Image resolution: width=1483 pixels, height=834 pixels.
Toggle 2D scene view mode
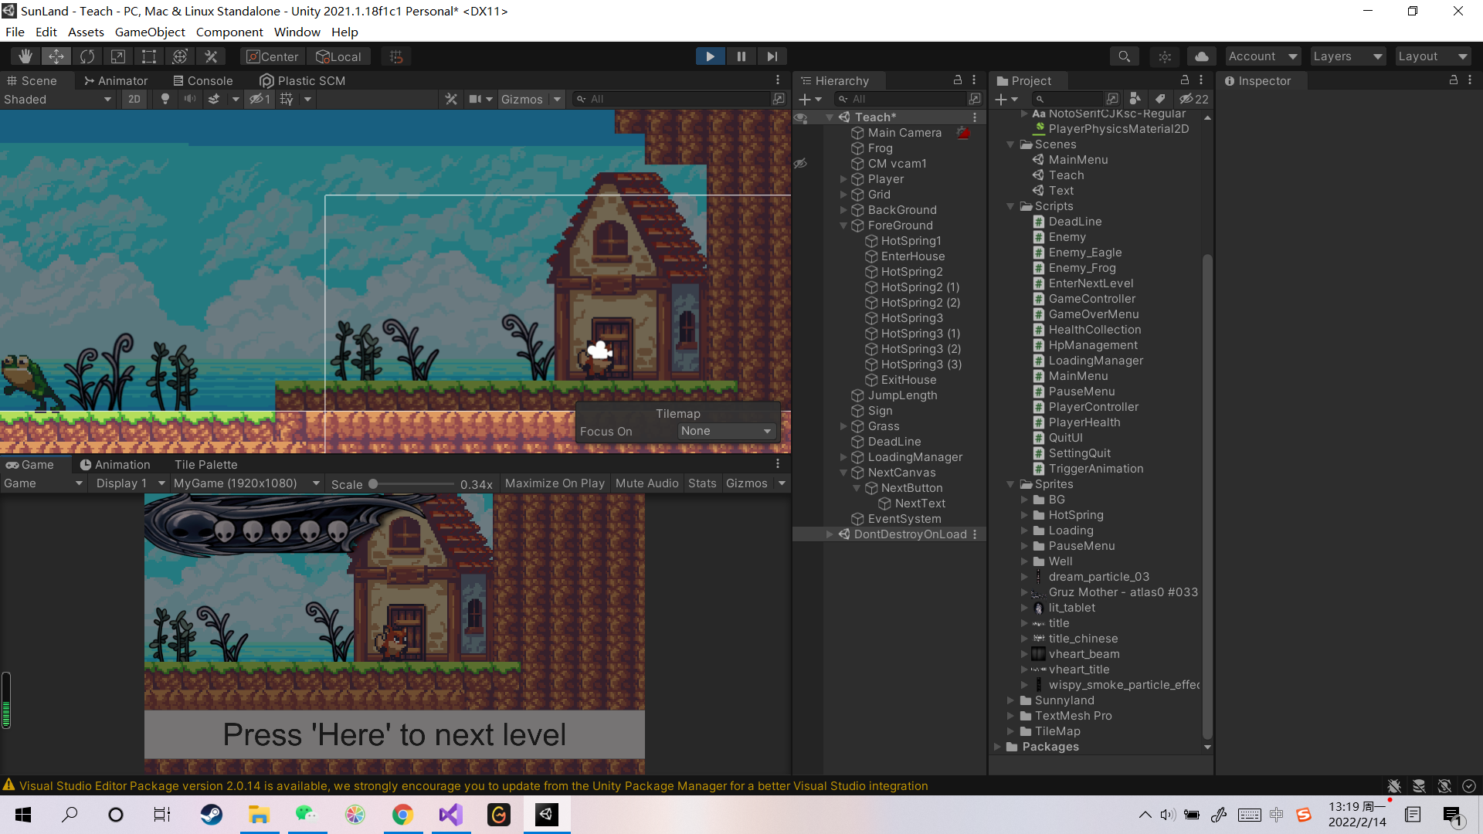point(134,99)
